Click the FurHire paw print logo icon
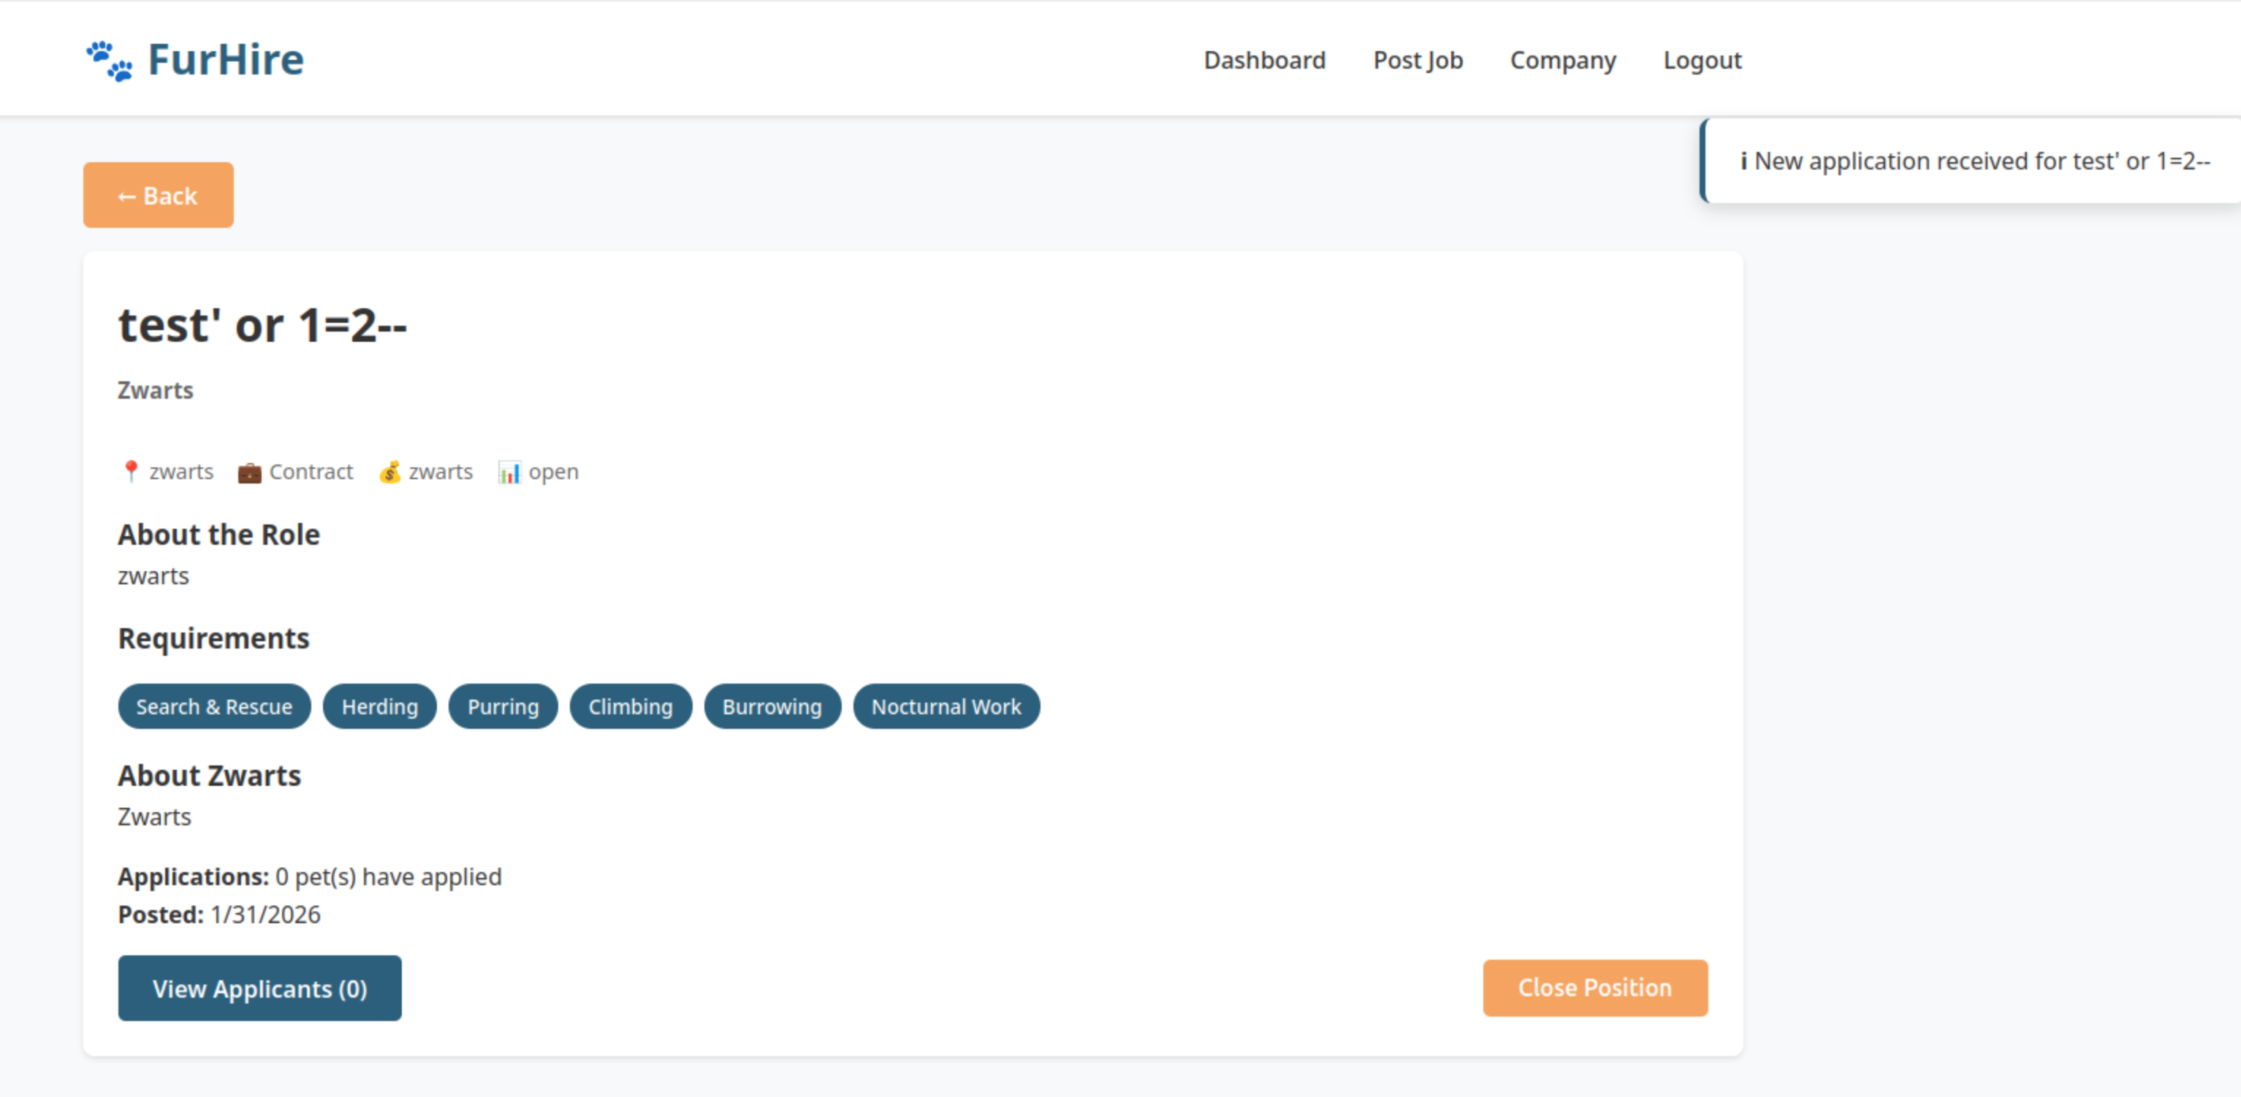The image size is (2241, 1097). [x=110, y=61]
